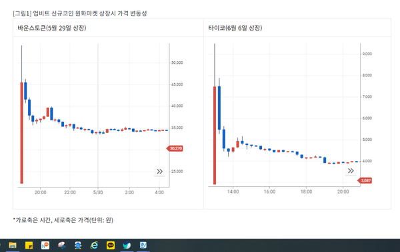The height and width of the screenshot is (252, 400).
Task: Click the 25,000 price axis label
Action: pos(177,172)
